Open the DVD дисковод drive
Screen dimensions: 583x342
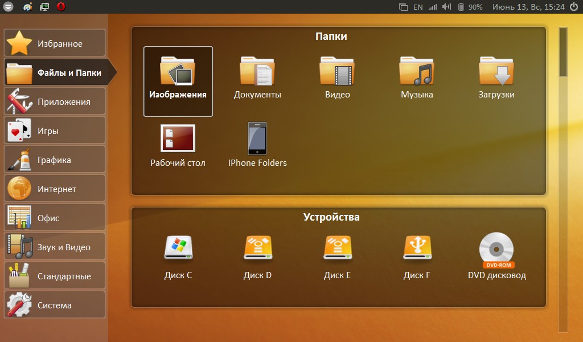point(496,256)
